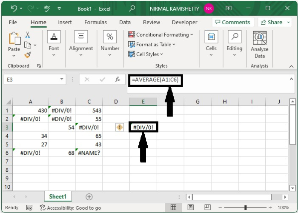
Task: Click the Comments button
Action: tap(233, 22)
